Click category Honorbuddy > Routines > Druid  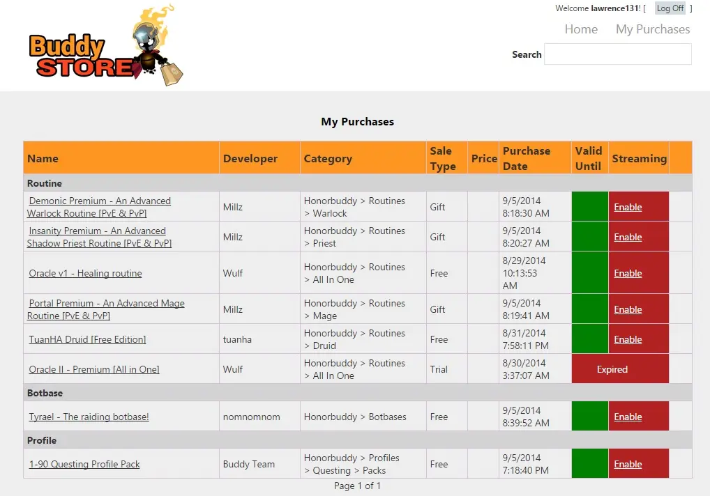tap(354, 339)
